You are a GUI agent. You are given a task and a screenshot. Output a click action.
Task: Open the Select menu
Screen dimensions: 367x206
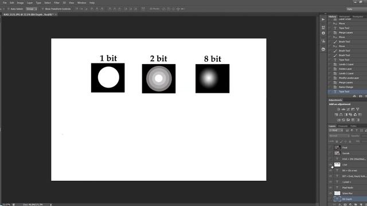tap(48, 3)
